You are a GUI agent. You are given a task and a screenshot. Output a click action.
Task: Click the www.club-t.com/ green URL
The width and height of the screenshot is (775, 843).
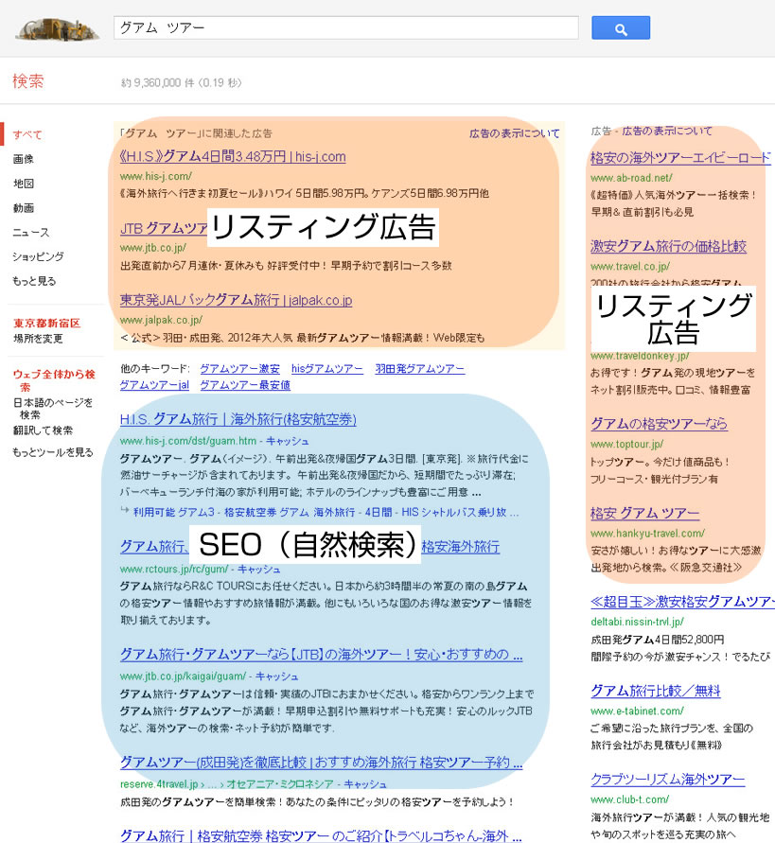[630, 799]
